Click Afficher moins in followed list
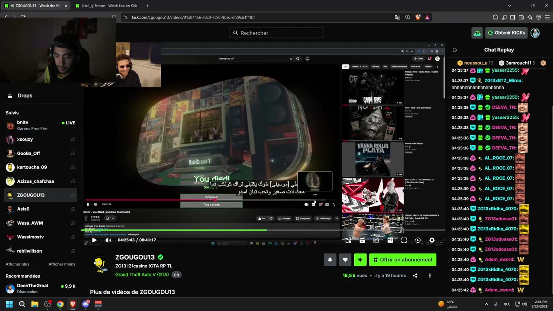The height and width of the screenshot is (311, 553). point(62,264)
